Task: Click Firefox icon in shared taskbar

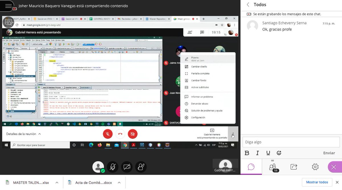Action: 99,145
